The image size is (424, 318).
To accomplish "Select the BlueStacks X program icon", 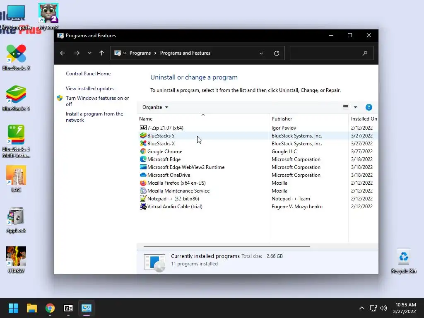I will [143, 143].
